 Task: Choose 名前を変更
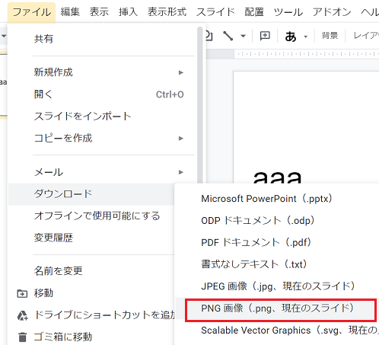(92, 271)
